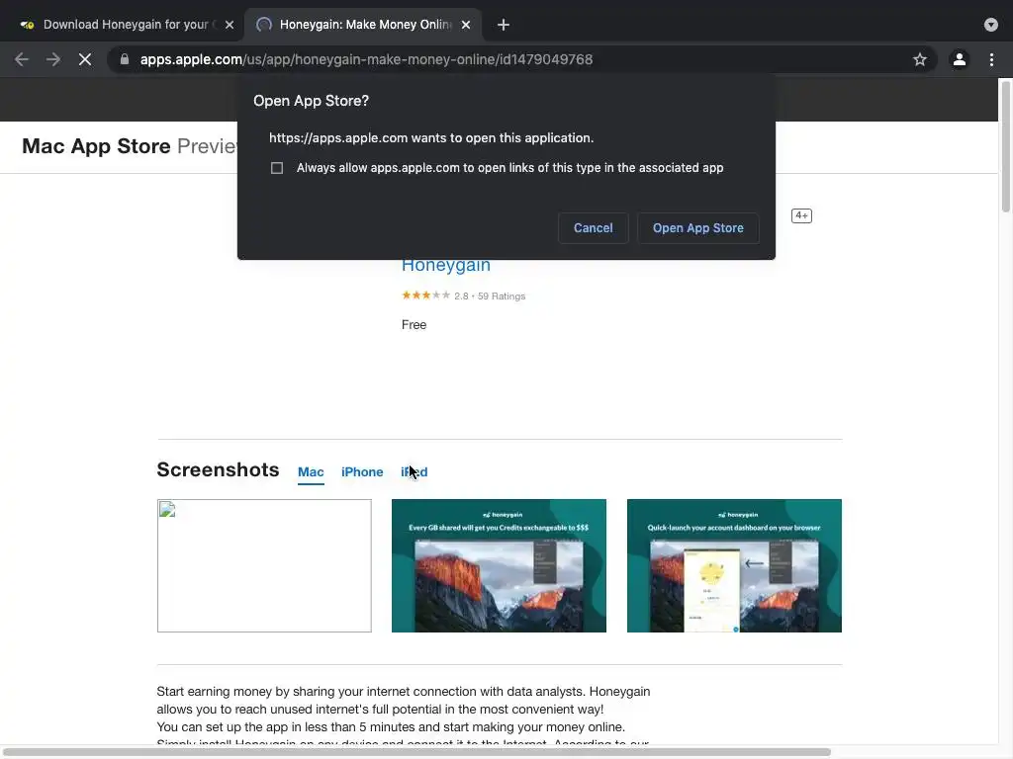This screenshot has height=759, width=1013.
Task: Open 'Quick-launch your account dashboard' screenshot
Action: [x=734, y=565]
